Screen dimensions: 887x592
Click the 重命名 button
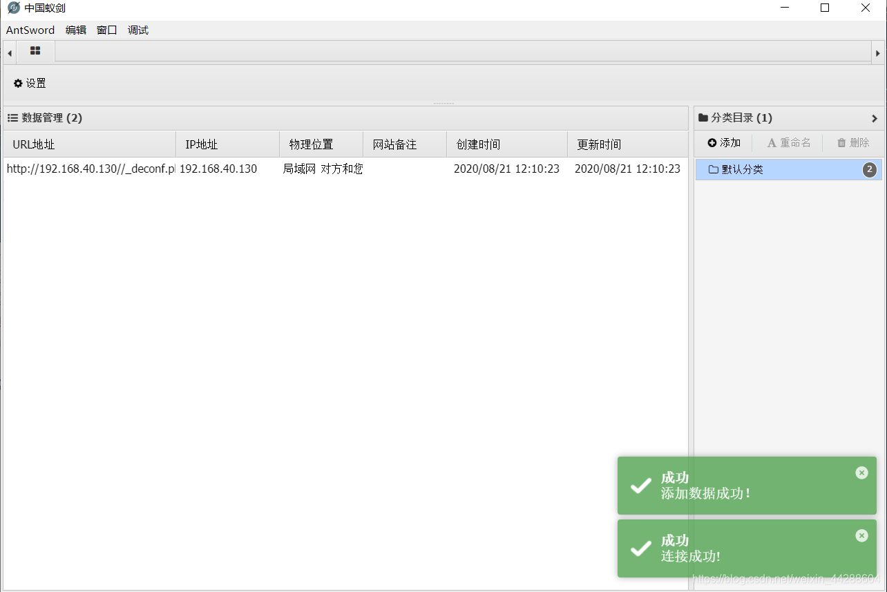(x=789, y=143)
